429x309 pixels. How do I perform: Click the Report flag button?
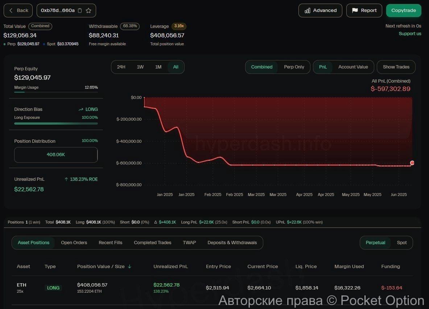(x=364, y=11)
